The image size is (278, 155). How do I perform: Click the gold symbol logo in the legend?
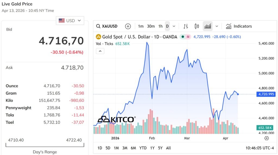pos(99,37)
